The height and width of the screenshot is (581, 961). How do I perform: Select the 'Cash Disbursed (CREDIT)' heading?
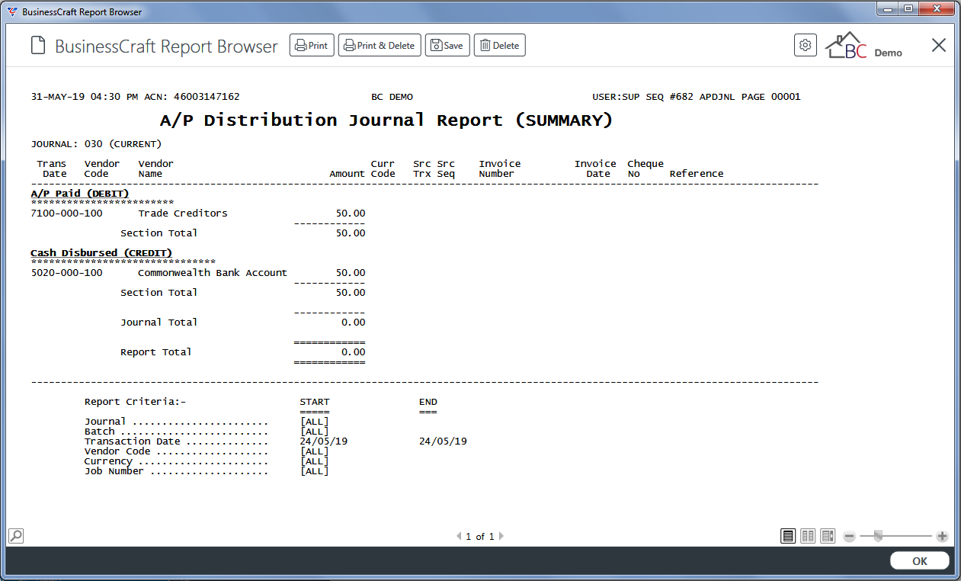point(101,253)
